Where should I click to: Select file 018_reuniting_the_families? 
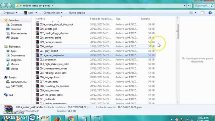(95, 86)
